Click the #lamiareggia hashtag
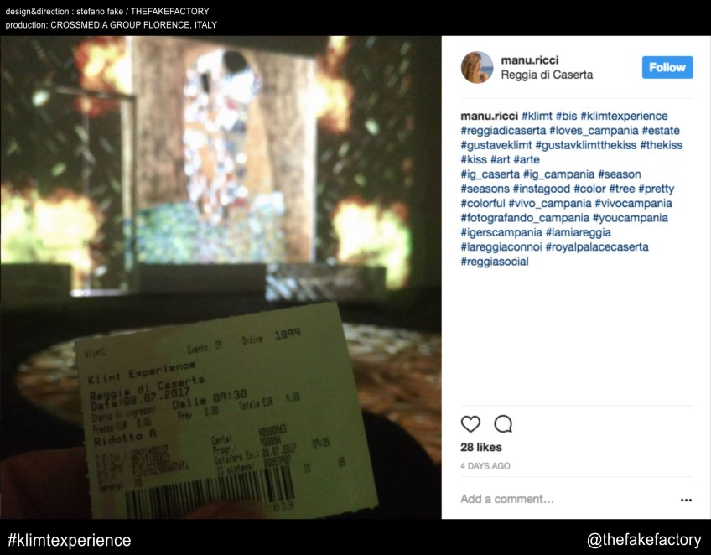711x555 pixels. coord(579,232)
